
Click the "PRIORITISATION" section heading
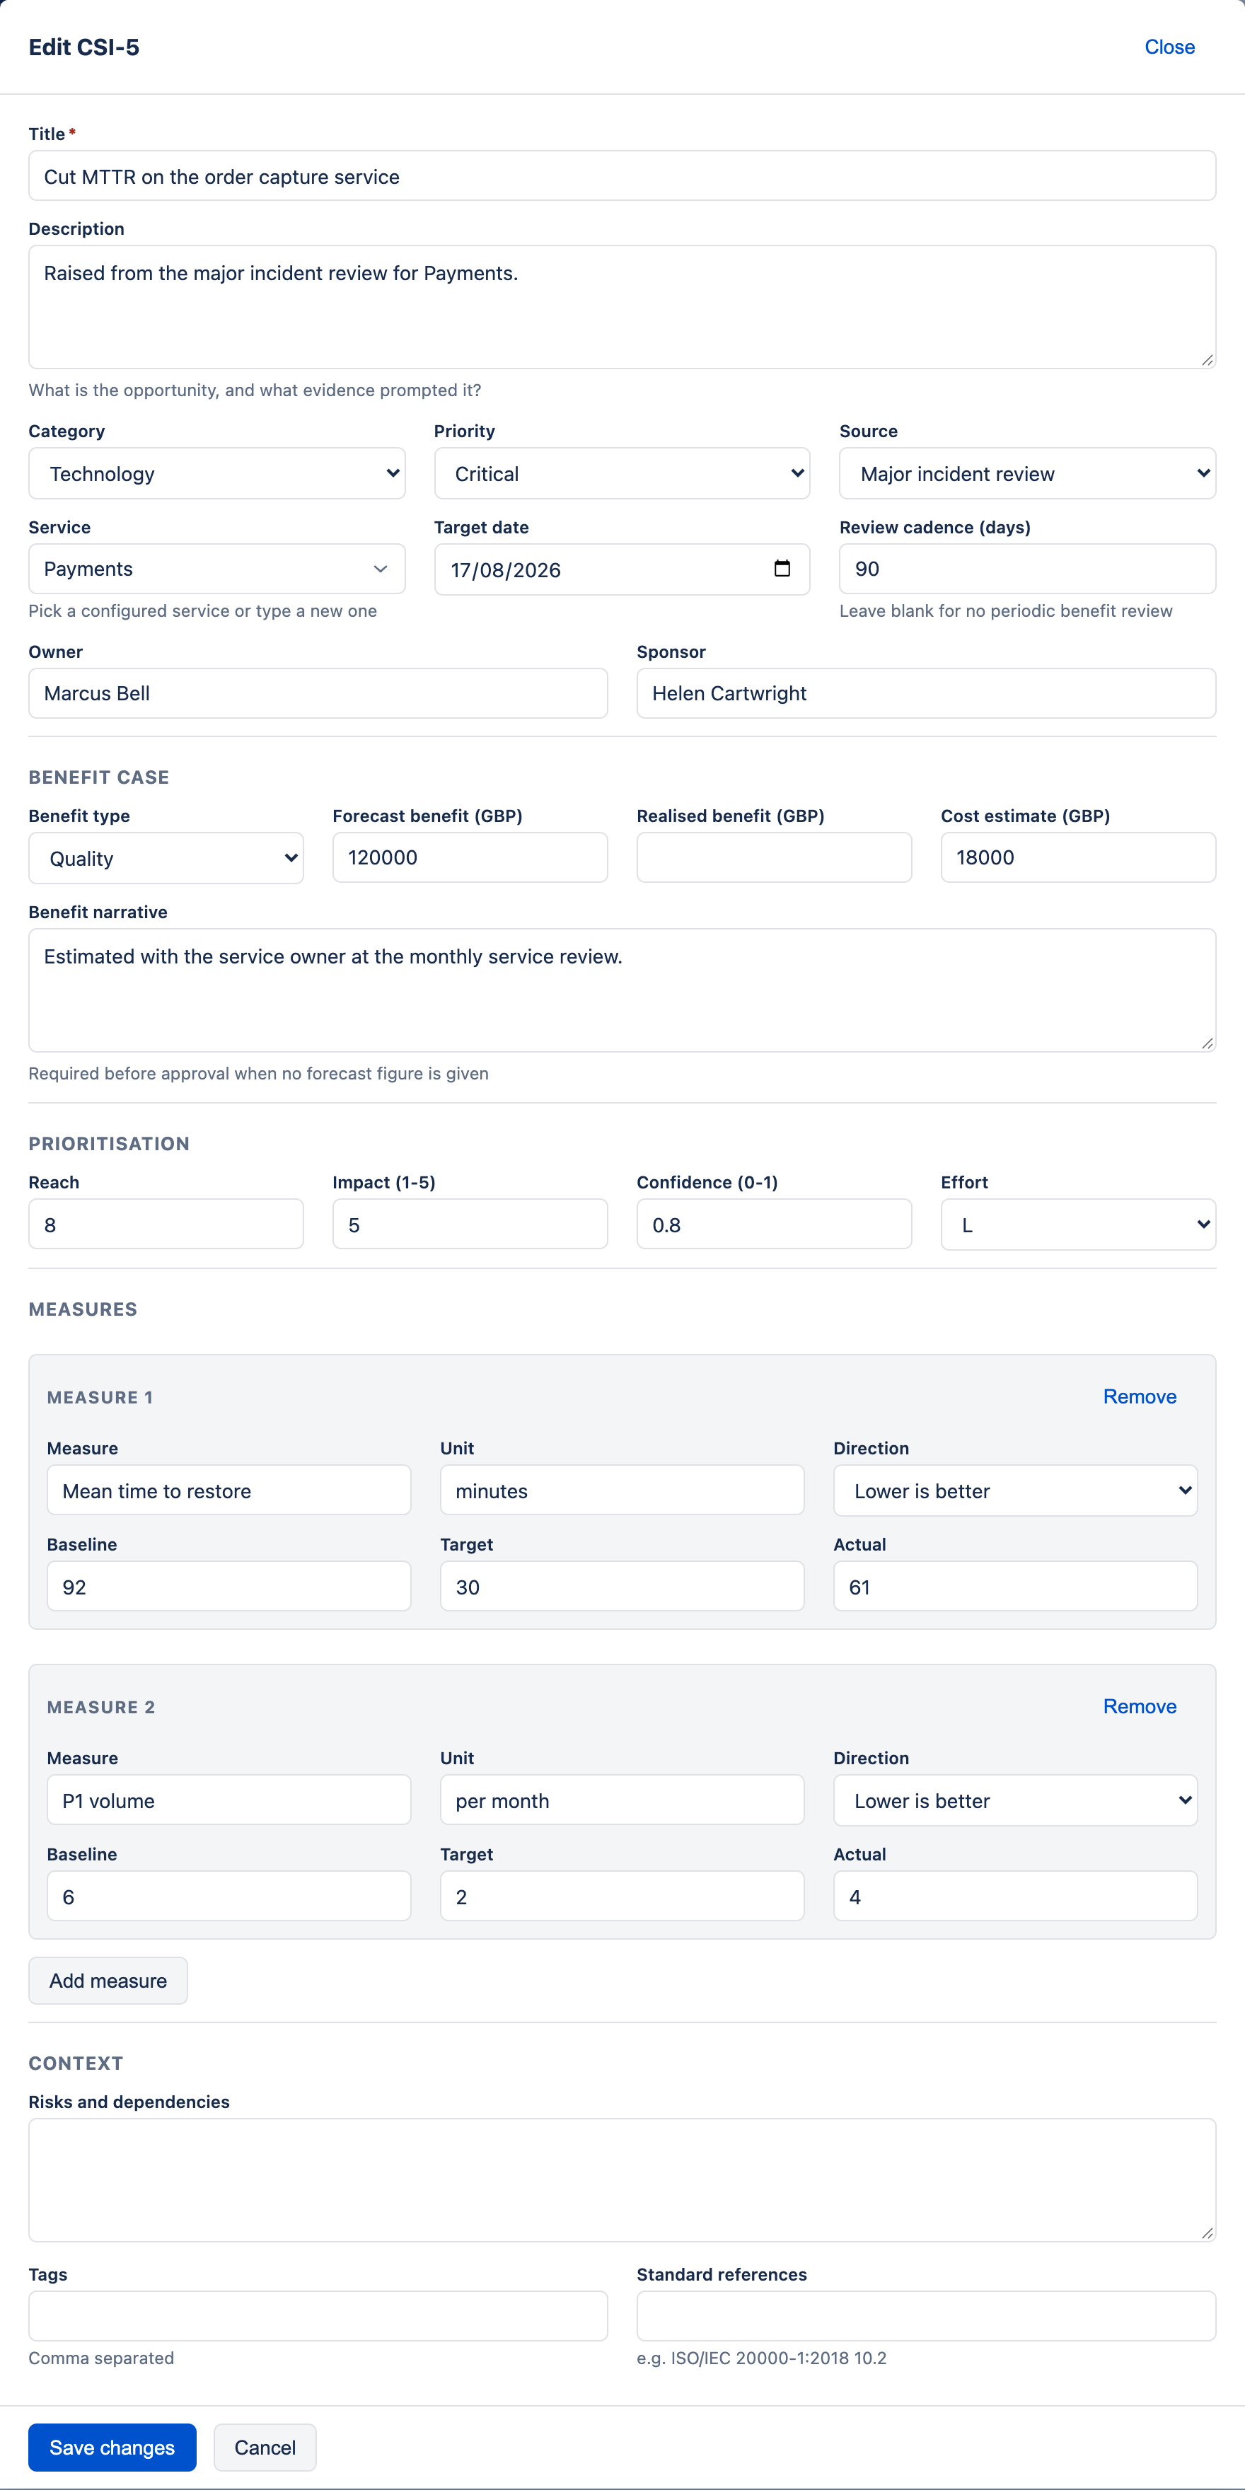(109, 1144)
